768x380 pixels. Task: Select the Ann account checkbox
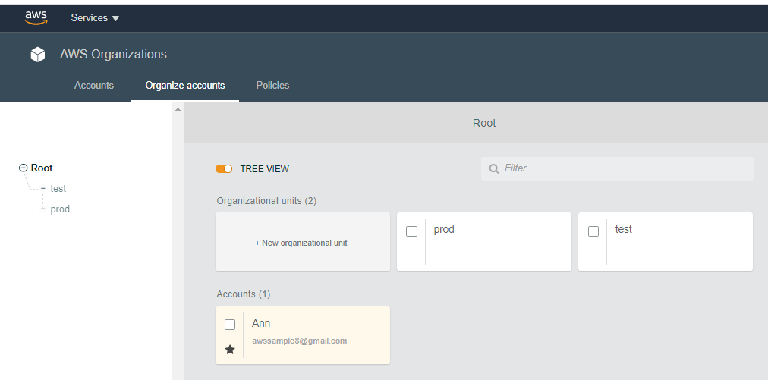230,325
